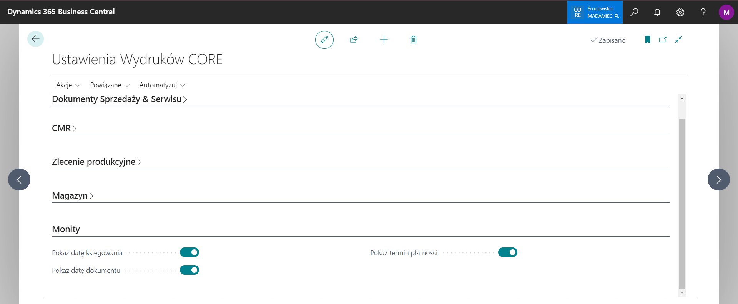Screen dimensions: 738x304
Task: Click the bookmark icon
Action: pos(647,40)
